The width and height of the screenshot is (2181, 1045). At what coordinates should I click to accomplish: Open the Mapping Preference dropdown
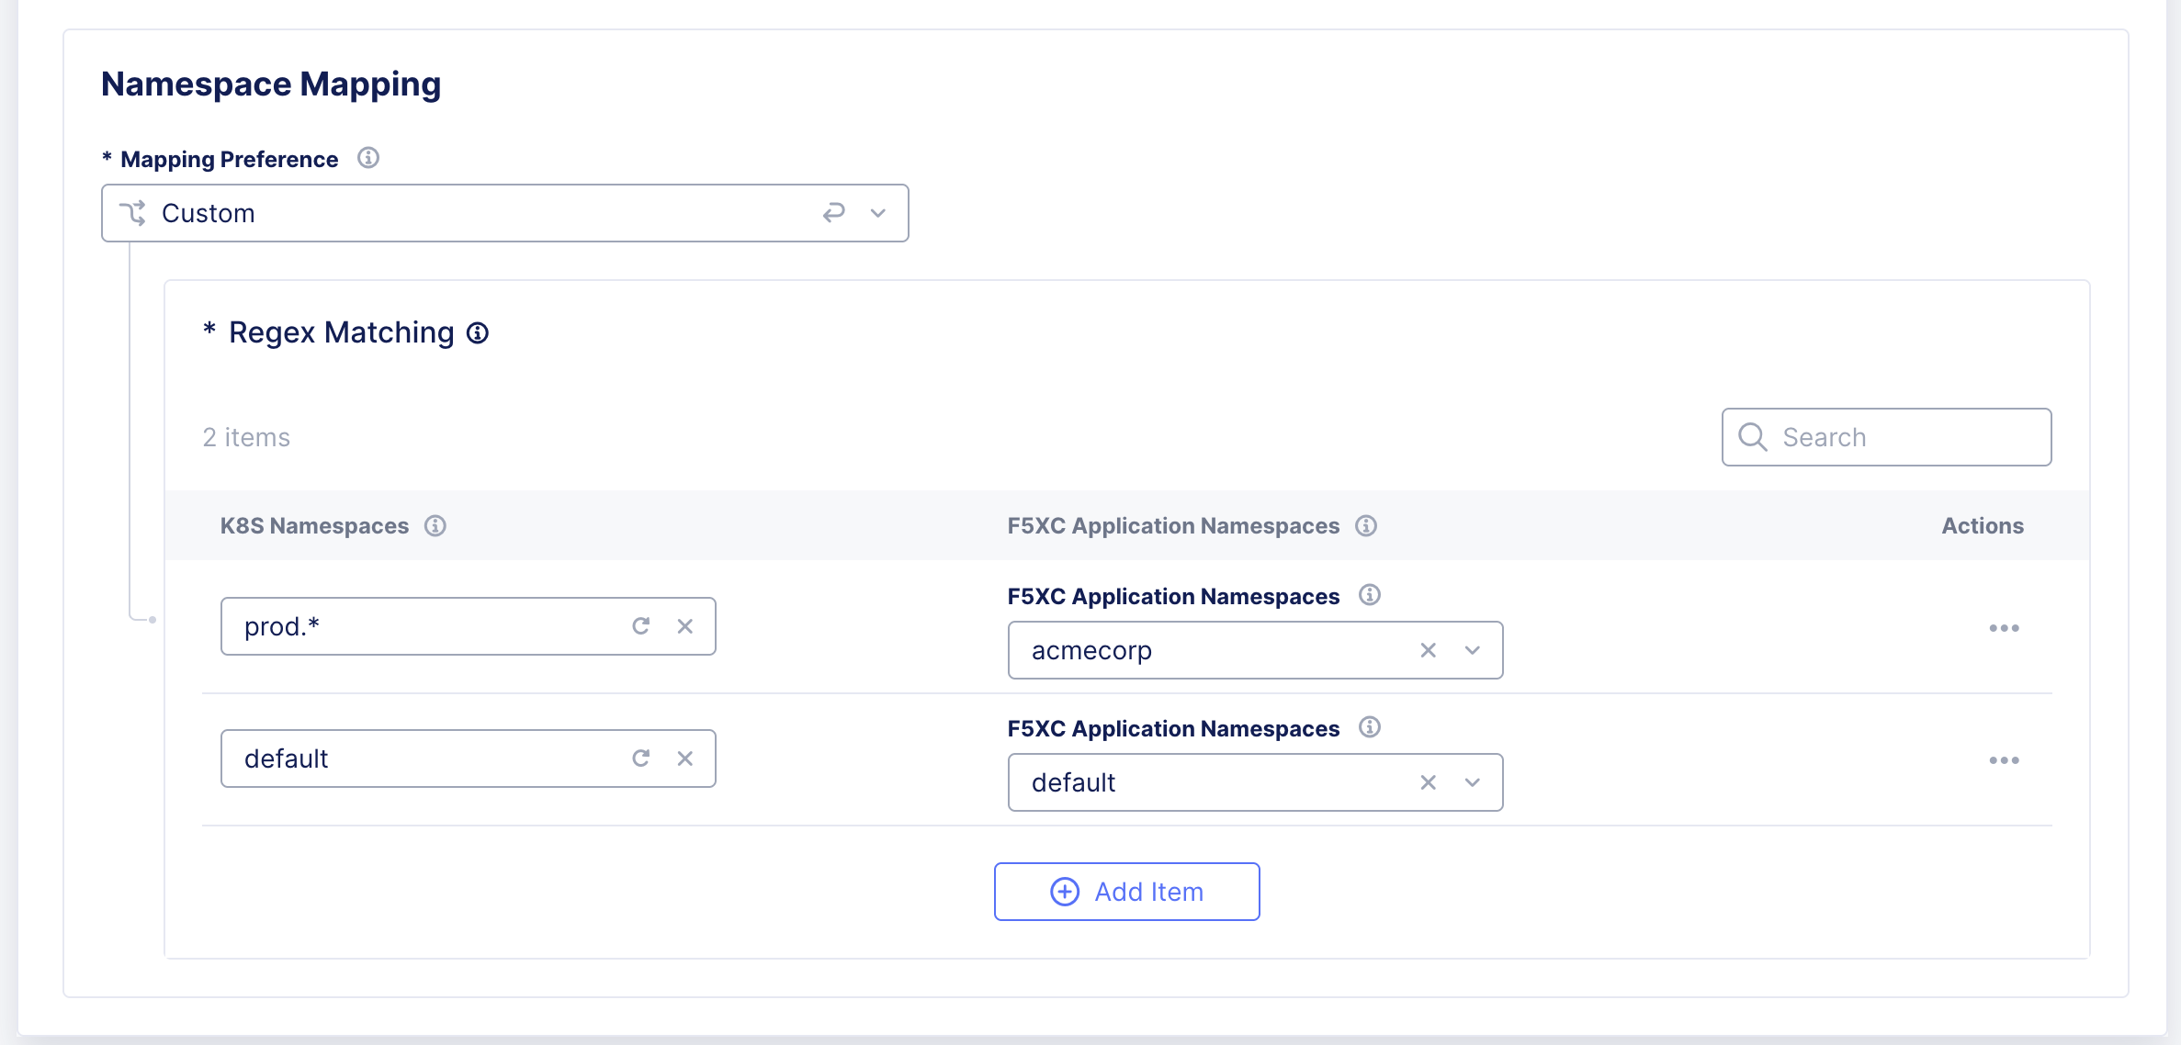pos(877,212)
